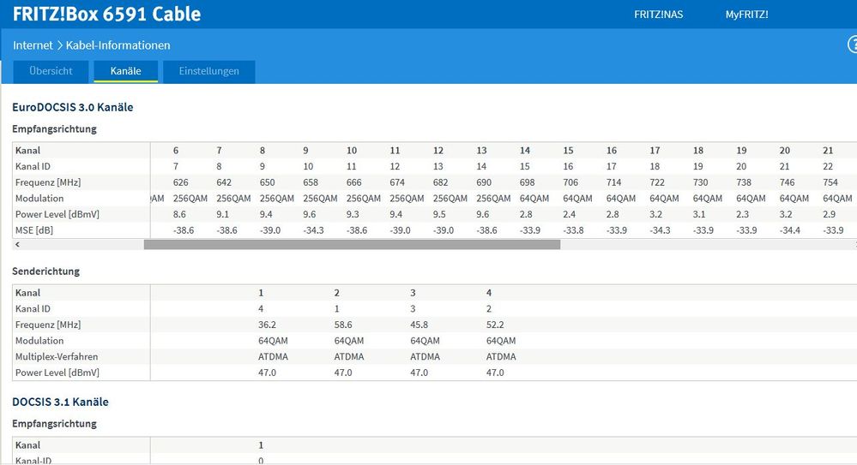Click power level 2.3 under channel 19

coord(742,214)
